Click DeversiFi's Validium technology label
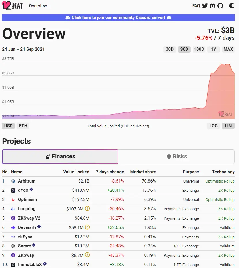239x268 pixels. 227,228
